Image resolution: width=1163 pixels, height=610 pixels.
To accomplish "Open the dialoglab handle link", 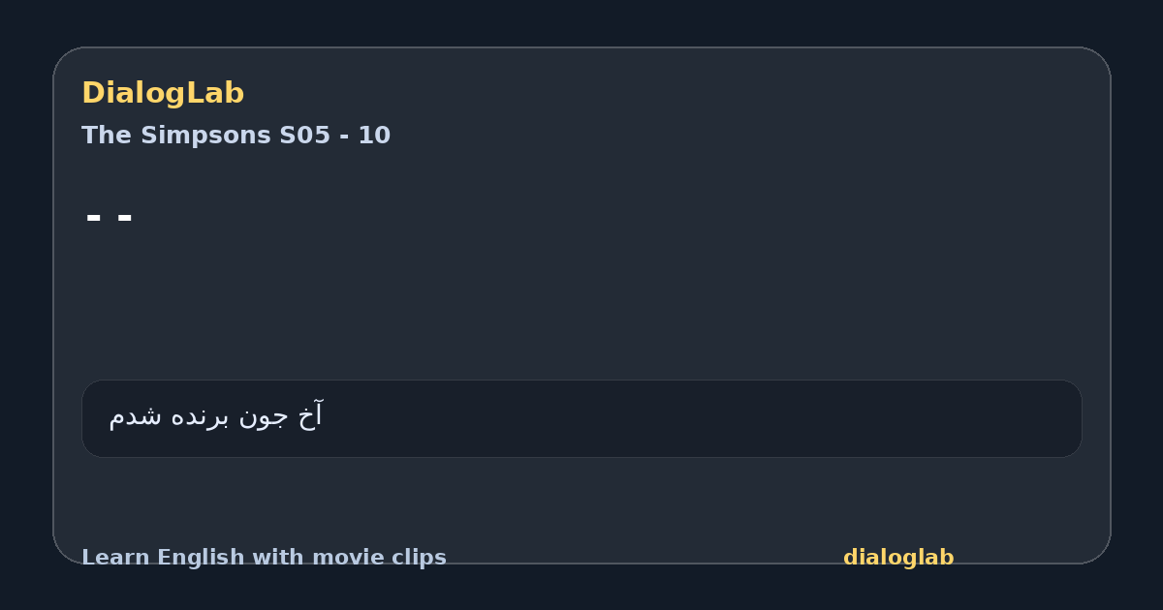I will click(x=898, y=558).
